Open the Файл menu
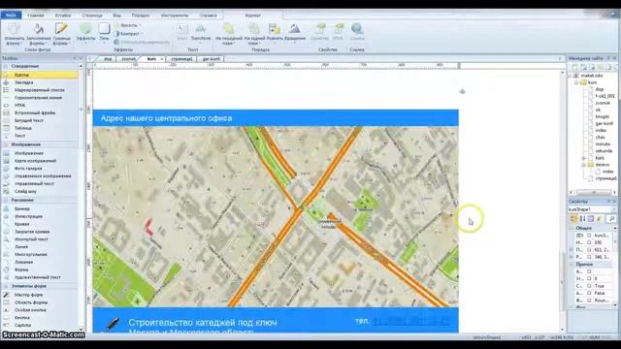The image size is (621, 349). 11,16
